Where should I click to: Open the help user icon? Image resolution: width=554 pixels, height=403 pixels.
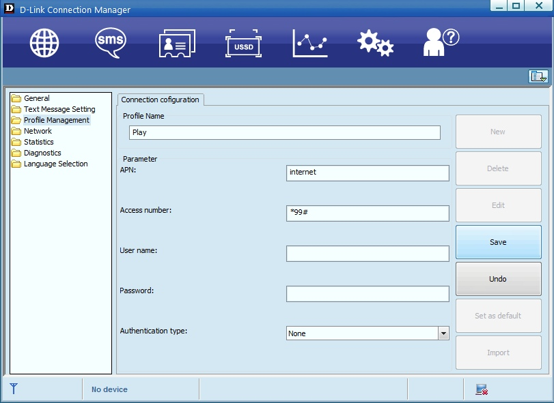[x=441, y=42]
